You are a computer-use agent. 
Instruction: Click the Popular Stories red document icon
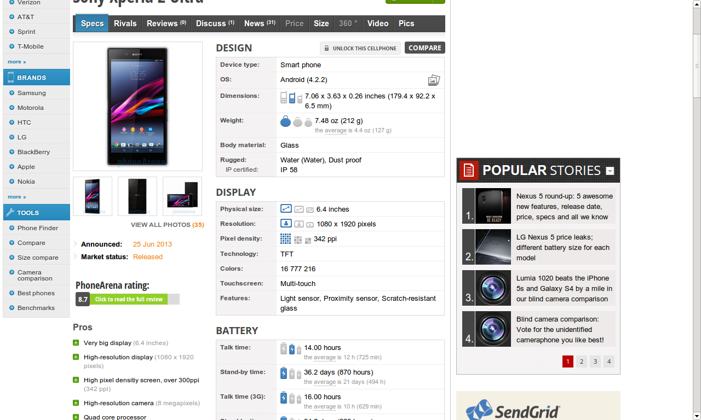click(x=469, y=170)
